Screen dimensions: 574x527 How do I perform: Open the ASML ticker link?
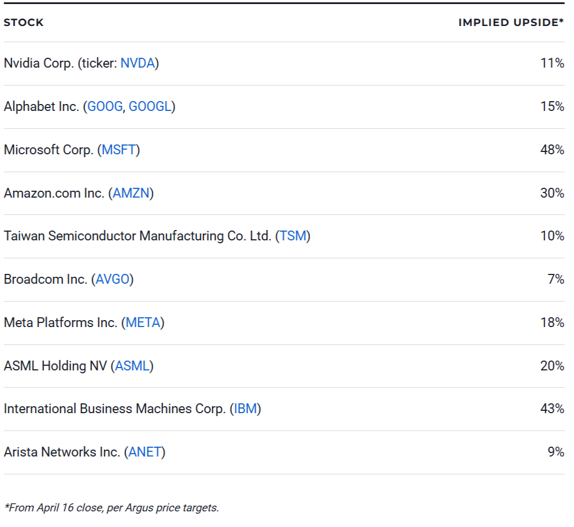[x=132, y=366]
